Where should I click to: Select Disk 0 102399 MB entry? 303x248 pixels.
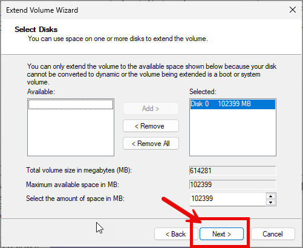click(x=233, y=104)
